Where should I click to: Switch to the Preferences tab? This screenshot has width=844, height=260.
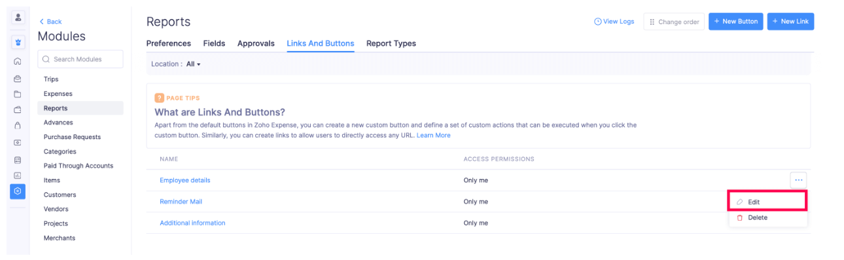click(169, 43)
